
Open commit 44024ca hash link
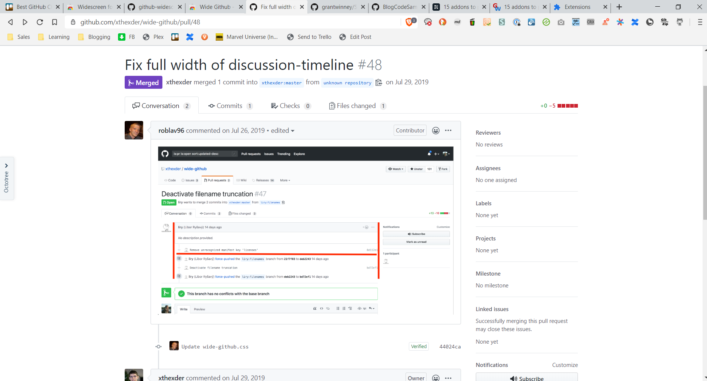point(450,347)
